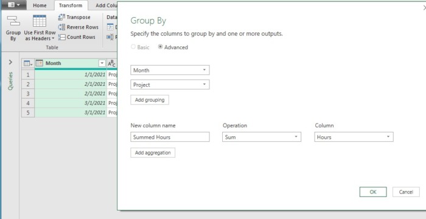Viewport: 426px width, 219px height.
Task: Open the Hours column dropdown
Action: (x=354, y=137)
